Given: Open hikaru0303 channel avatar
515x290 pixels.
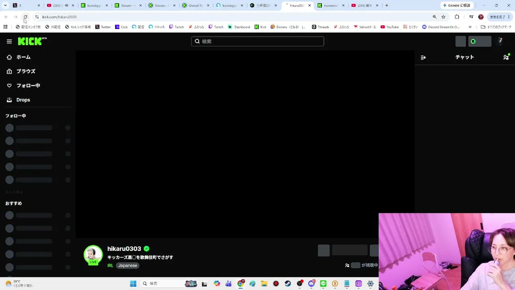Looking at the screenshot, I should 93,255.
